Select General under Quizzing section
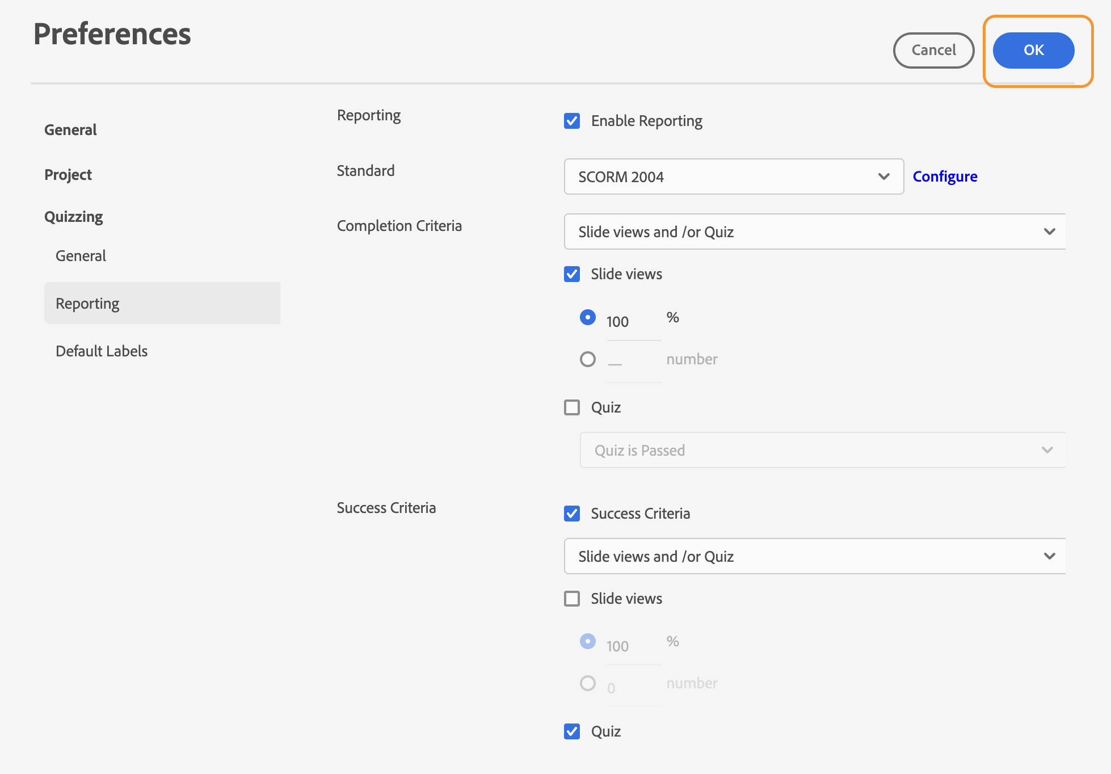Image resolution: width=1111 pixels, height=774 pixels. [81, 256]
